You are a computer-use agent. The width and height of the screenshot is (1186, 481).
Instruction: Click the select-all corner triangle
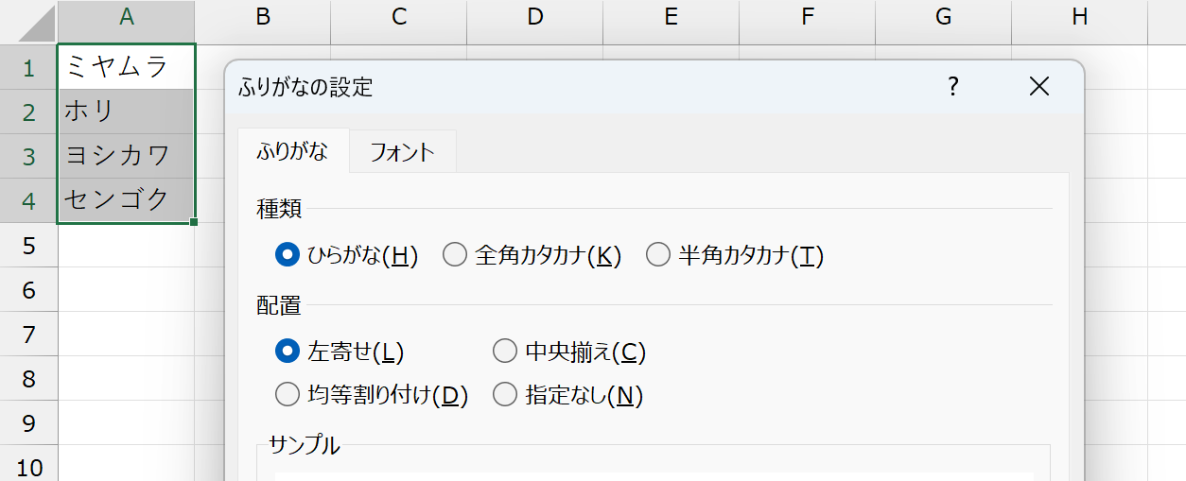(29, 23)
